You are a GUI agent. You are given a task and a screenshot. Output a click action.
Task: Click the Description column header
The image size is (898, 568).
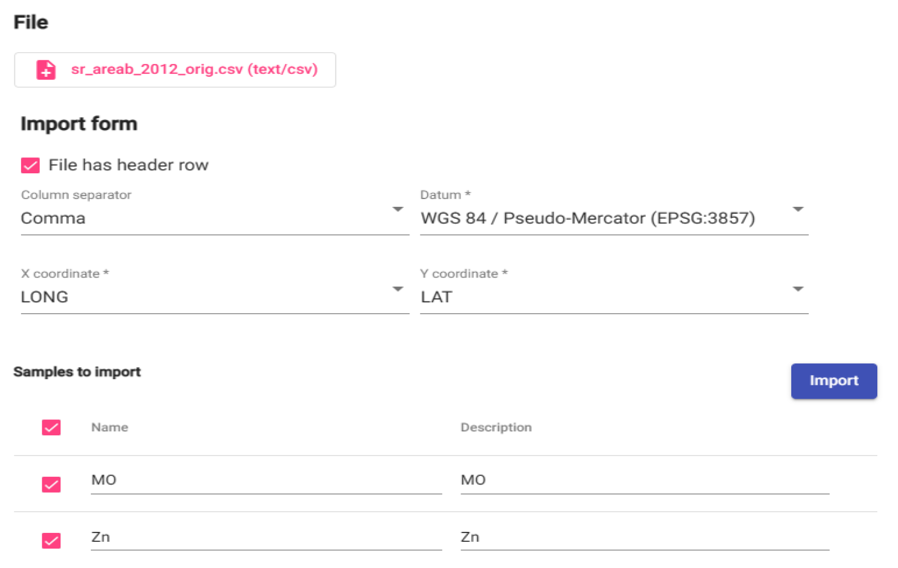[x=496, y=427]
